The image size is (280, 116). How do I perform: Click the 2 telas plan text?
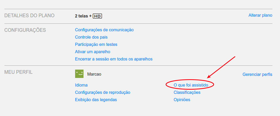(x=83, y=16)
